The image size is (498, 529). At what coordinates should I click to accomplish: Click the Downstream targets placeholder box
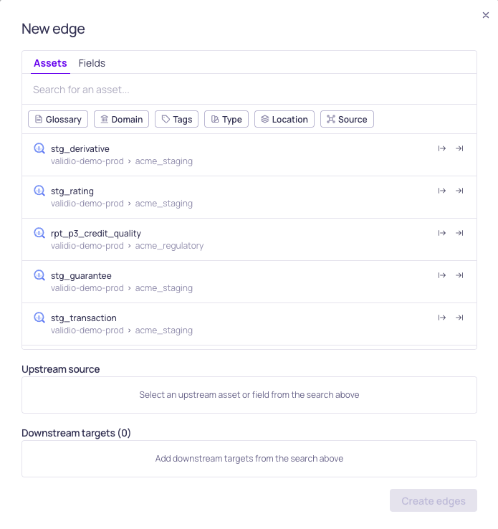(x=249, y=459)
